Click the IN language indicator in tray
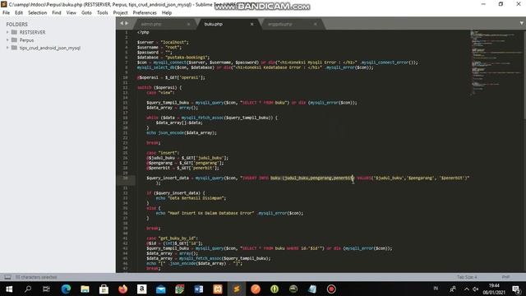Screen dimensions: 526x296 tap(436, 289)
